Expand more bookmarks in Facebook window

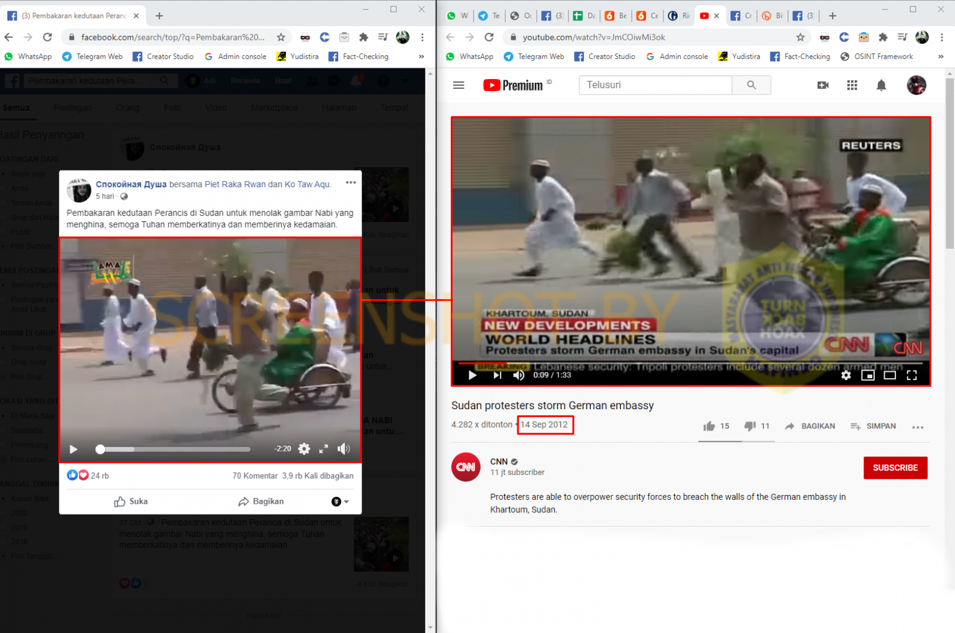[422, 57]
